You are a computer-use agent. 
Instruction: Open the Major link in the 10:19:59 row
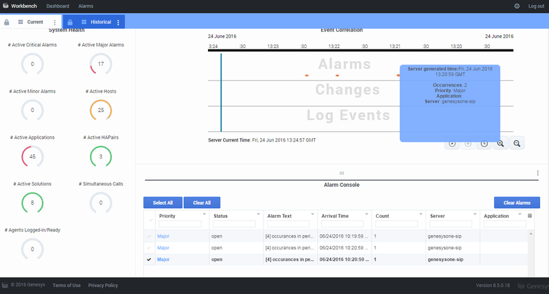pyautogui.click(x=163, y=236)
